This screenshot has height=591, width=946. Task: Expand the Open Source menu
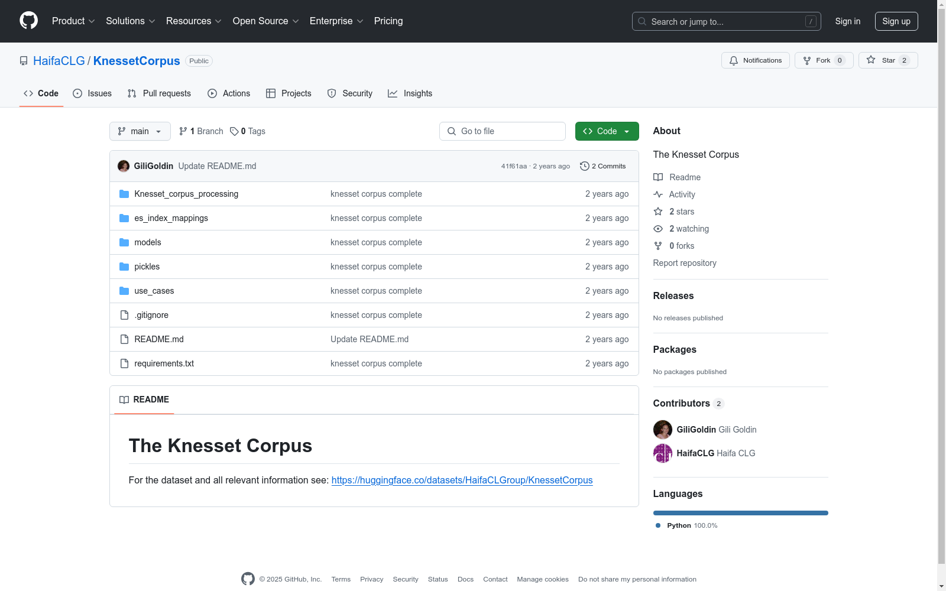[266, 21]
